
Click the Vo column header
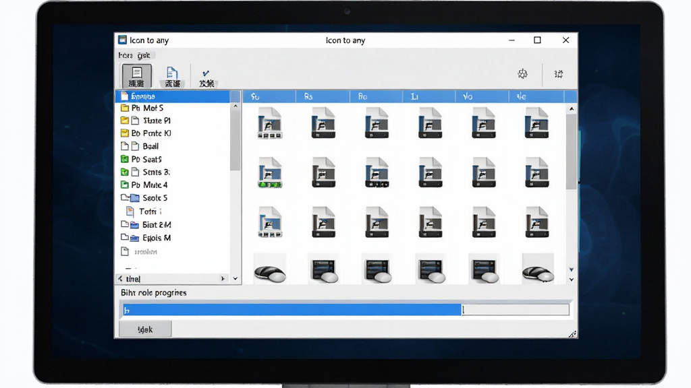482,96
